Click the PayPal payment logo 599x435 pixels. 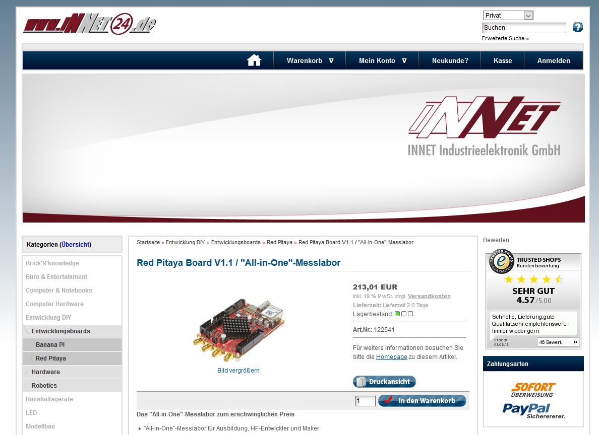(533, 411)
